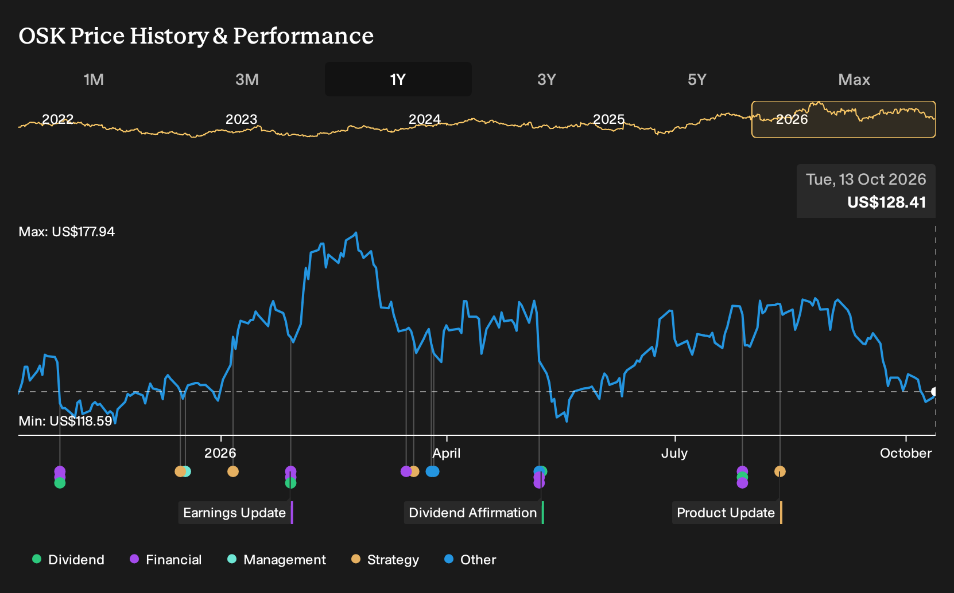
Task: Select the green Dividend marker in the leftmost event stack
Action: click(60, 483)
